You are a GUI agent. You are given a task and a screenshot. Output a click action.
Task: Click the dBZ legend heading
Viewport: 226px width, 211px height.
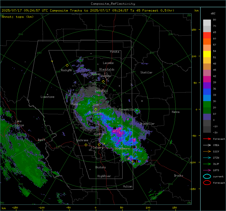pos(213,14)
